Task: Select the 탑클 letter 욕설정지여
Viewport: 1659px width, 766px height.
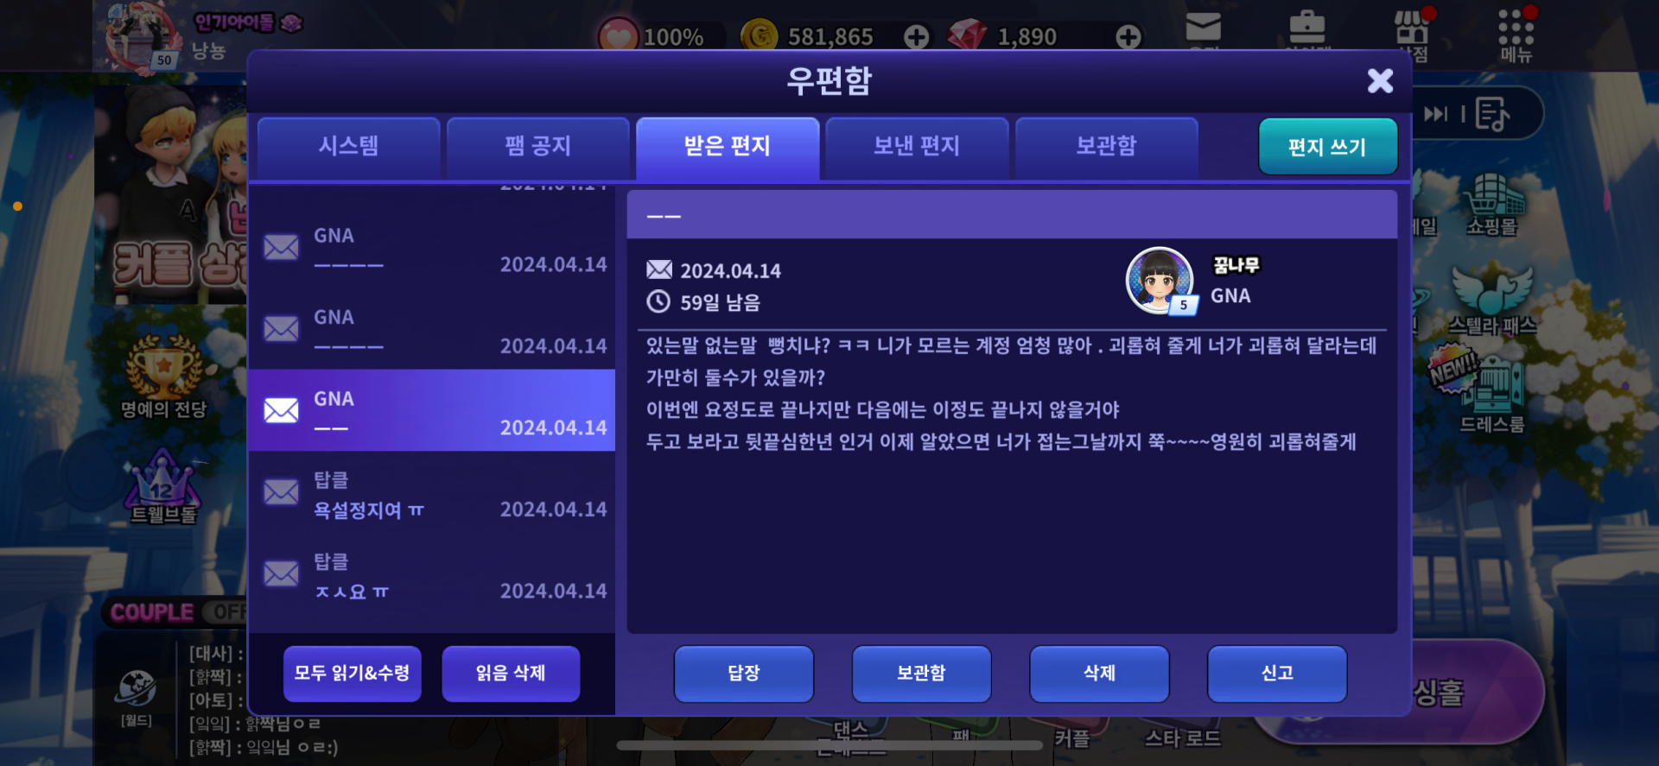Action: point(432,493)
